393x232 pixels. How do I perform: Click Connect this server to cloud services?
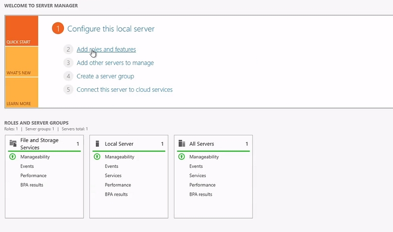pyautogui.click(x=124, y=89)
